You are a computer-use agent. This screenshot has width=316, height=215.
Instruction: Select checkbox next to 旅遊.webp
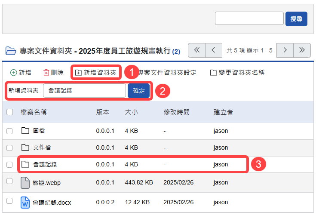[10, 181]
